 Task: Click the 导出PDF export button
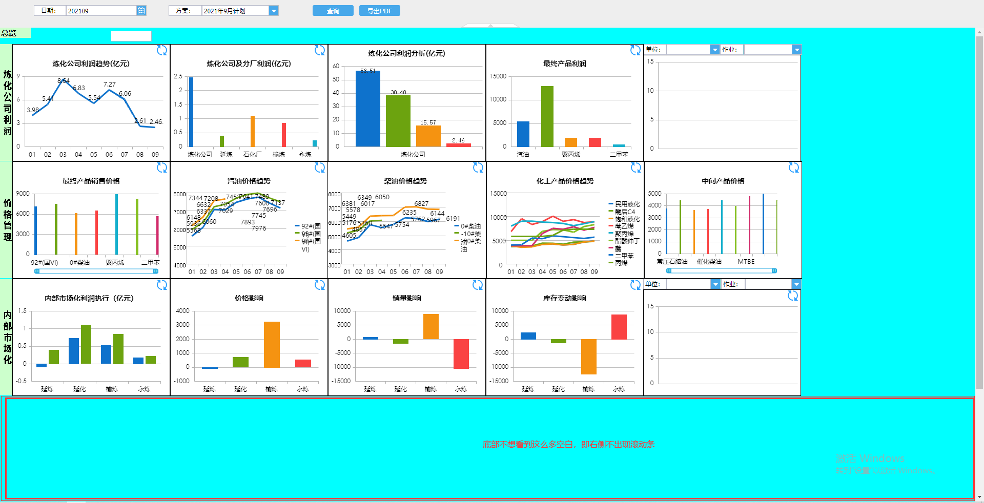coord(380,11)
